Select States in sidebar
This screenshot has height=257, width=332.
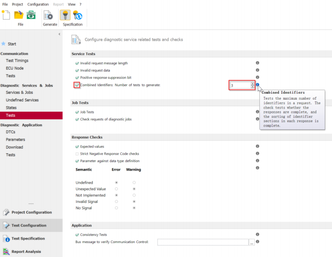11,107
